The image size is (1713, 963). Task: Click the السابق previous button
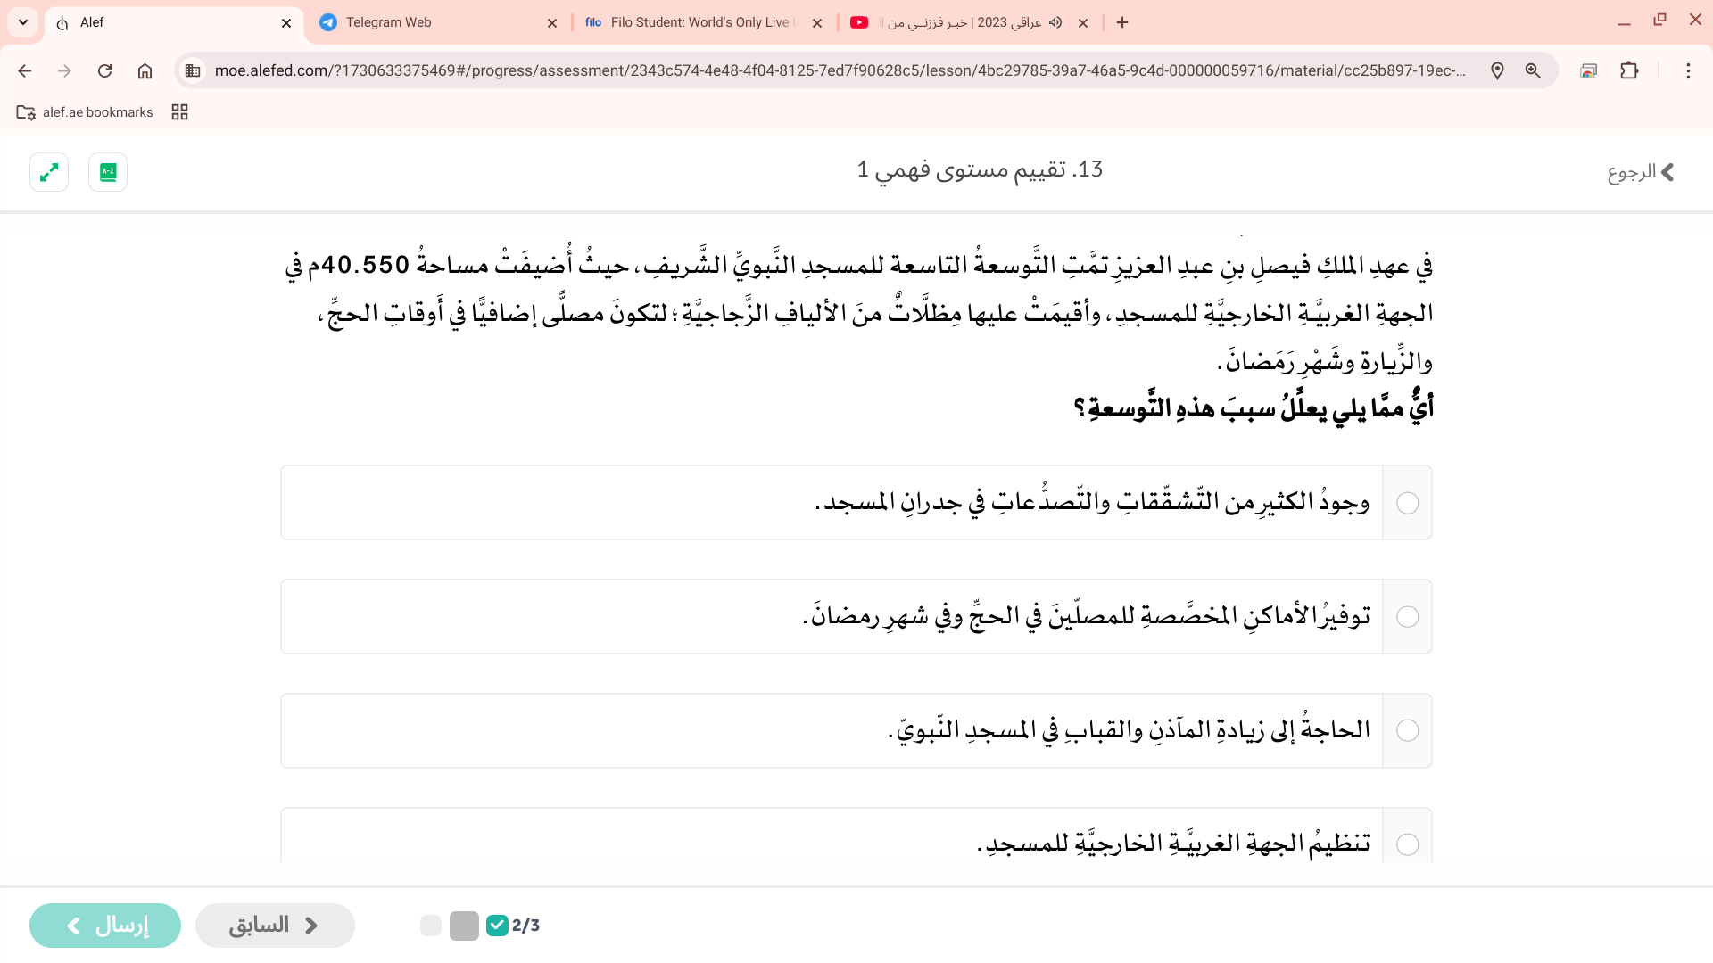pyautogui.click(x=275, y=925)
